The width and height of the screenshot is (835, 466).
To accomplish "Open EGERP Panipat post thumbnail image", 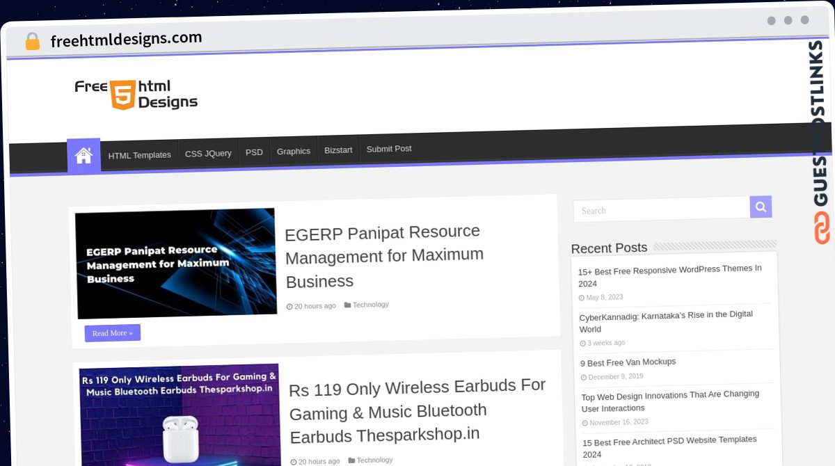I will (x=176, y=264).
